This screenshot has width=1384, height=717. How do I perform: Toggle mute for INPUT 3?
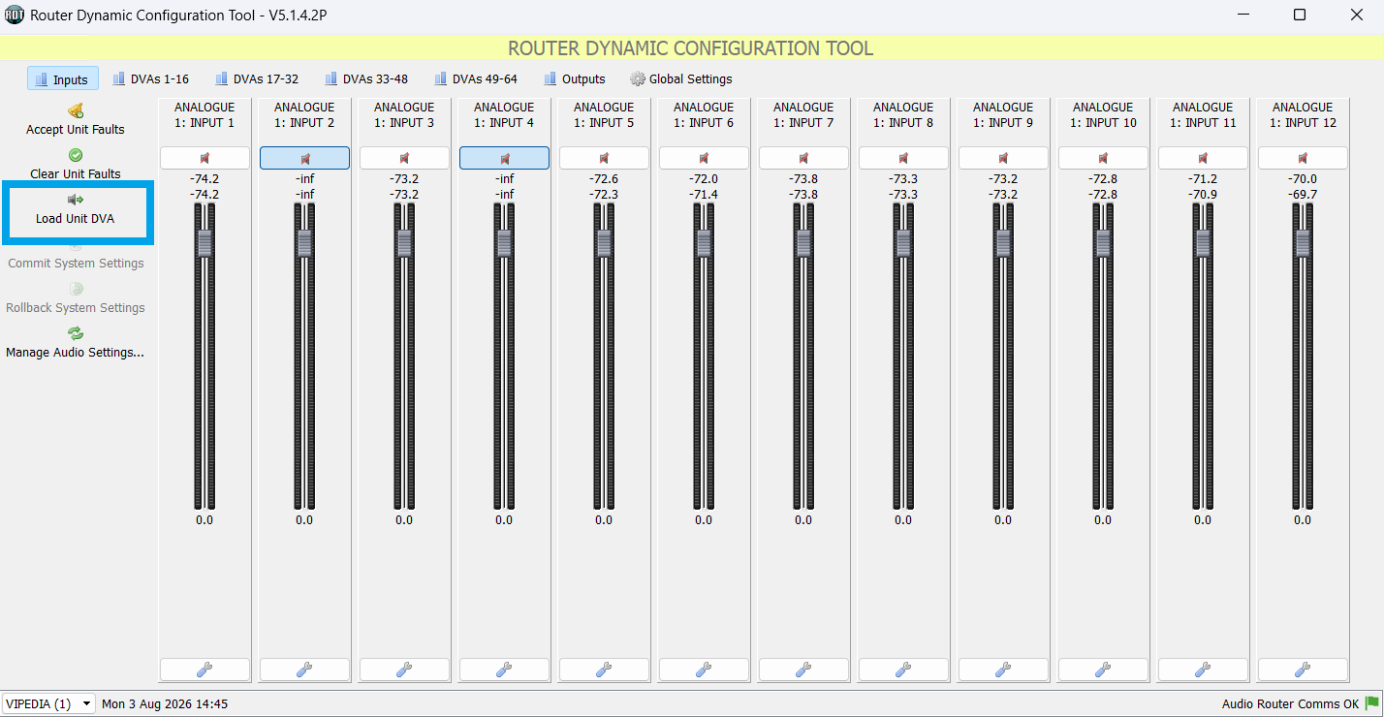point(404,158)
